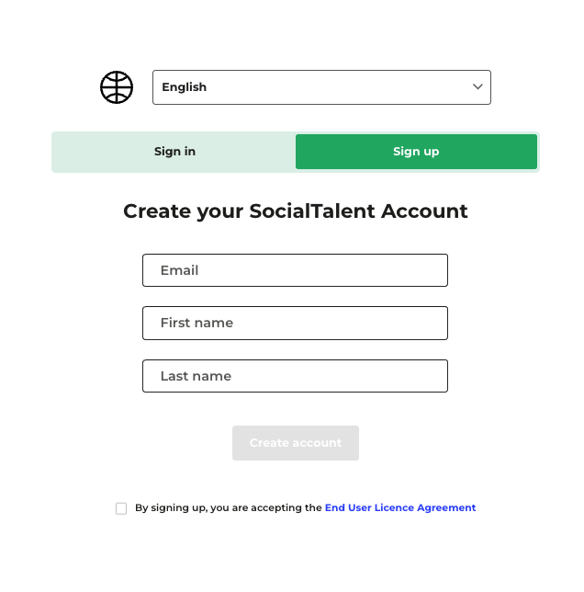Image resolution: width=584 pixels, height=592 pixels.
Task: Click into the First name field
Action: point(295,323)
